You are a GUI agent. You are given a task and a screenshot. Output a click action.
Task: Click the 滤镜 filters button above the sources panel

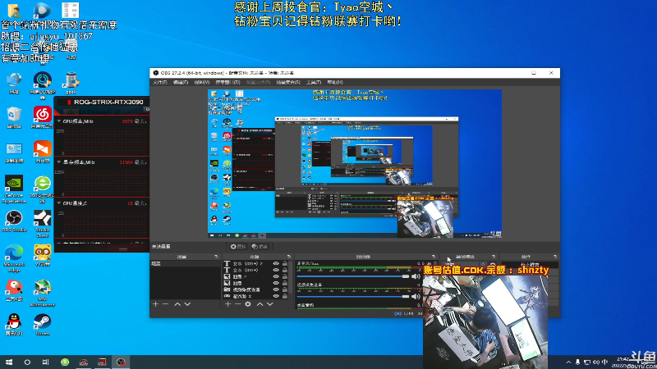pyautogui.click(x=260, y=247)
